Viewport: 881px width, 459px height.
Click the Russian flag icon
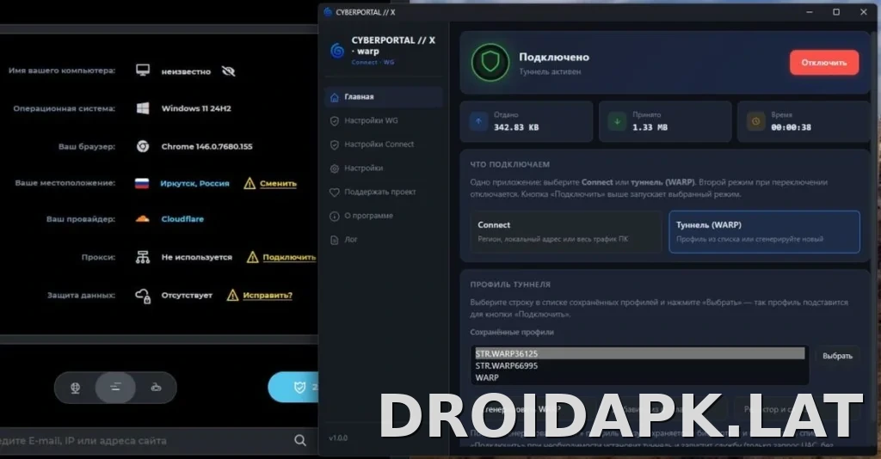point(142,183)
